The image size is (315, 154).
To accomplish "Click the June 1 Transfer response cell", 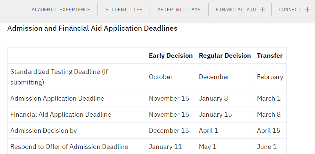I will point(266,147).
